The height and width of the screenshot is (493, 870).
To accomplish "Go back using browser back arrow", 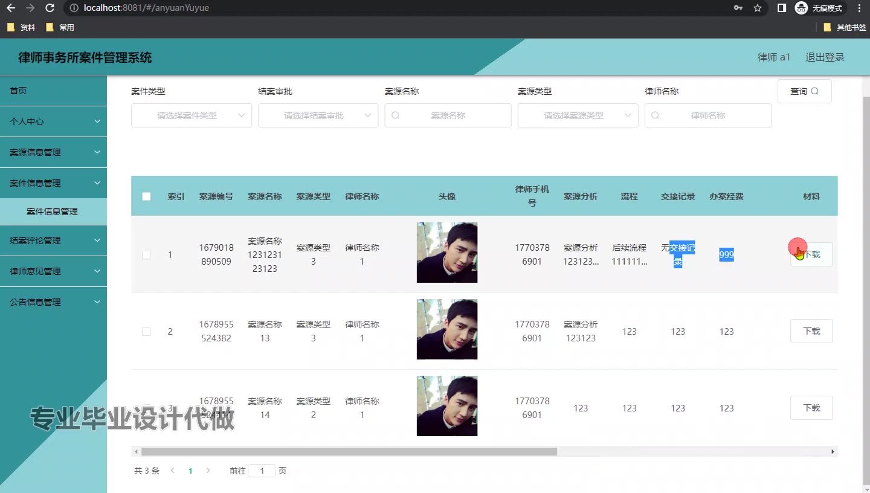I will [x=10, y=8].
